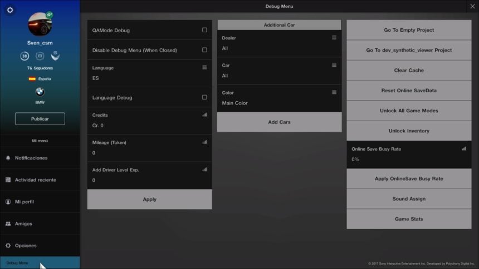Click the Language value ES
Screen dimensions: 479x269
coord(95,78)
